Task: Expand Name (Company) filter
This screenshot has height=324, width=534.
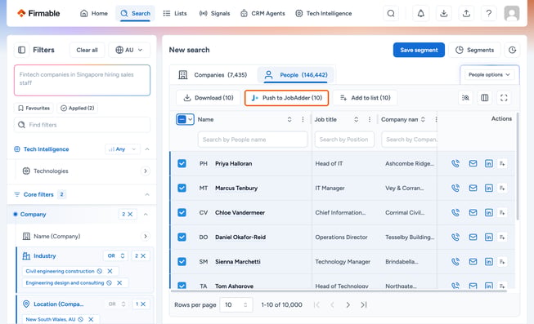Action: pos(146,237)
